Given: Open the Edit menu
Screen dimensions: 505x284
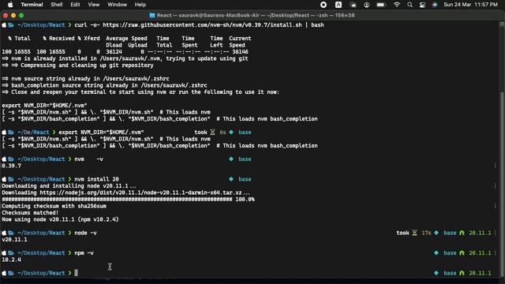Looking at the screenshot, I should 75,5.
